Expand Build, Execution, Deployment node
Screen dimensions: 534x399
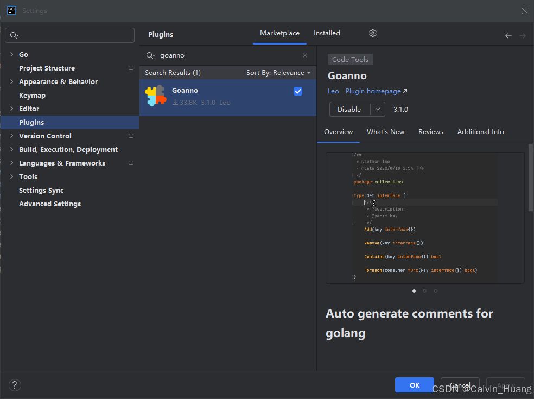(11, 149)
